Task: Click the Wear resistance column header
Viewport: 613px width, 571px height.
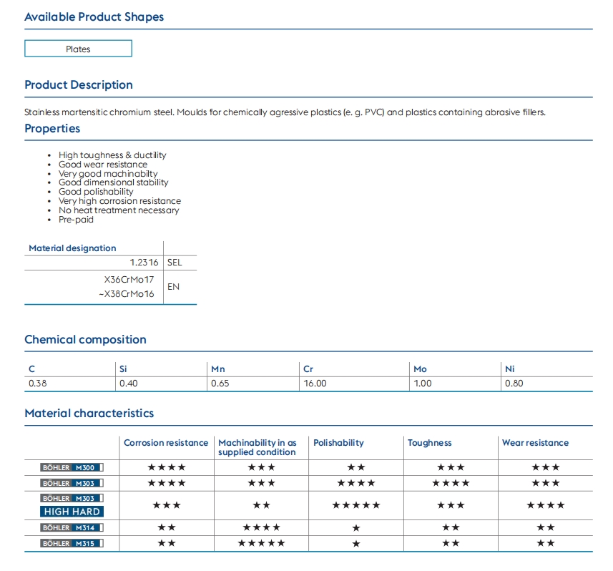Action: pos(535,443)
